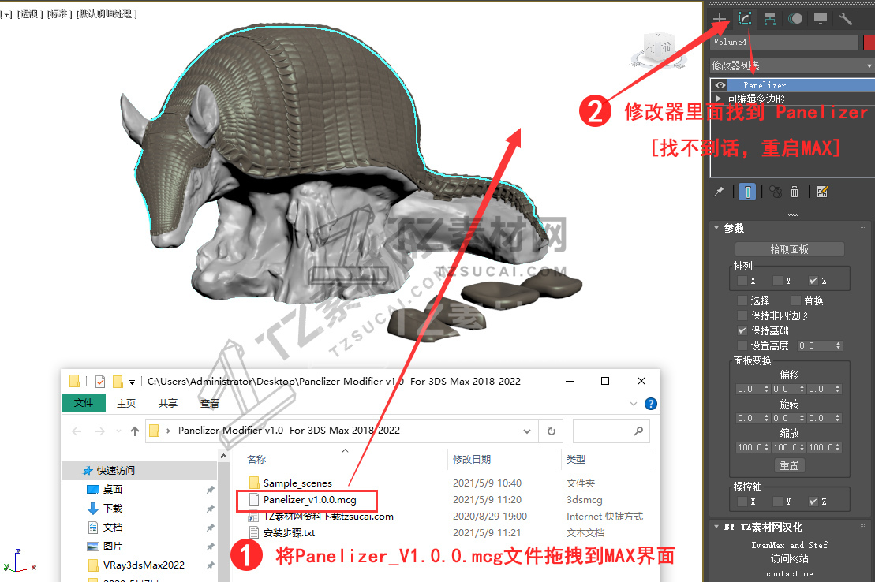Enable the 替换 checkbox
This screenshot has width=875, height=582.
(x=796, y=300)
